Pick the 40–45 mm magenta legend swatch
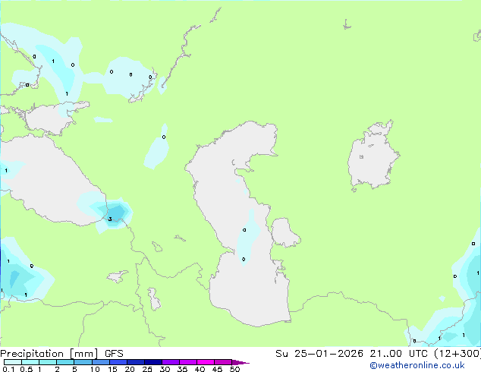Viewport: 481px width, 372px height. tap(206, 362)
